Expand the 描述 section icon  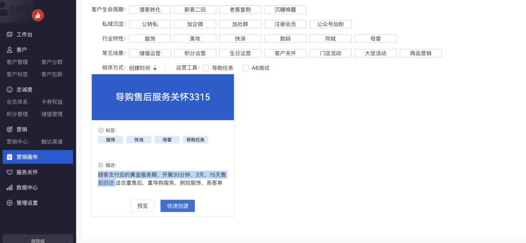(x=101, y=165)
